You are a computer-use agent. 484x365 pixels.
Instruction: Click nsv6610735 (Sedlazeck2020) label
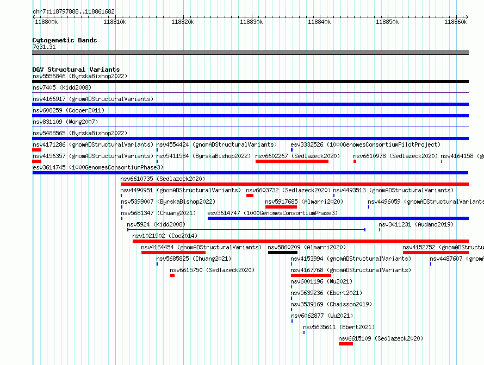(x=163, y=179)
